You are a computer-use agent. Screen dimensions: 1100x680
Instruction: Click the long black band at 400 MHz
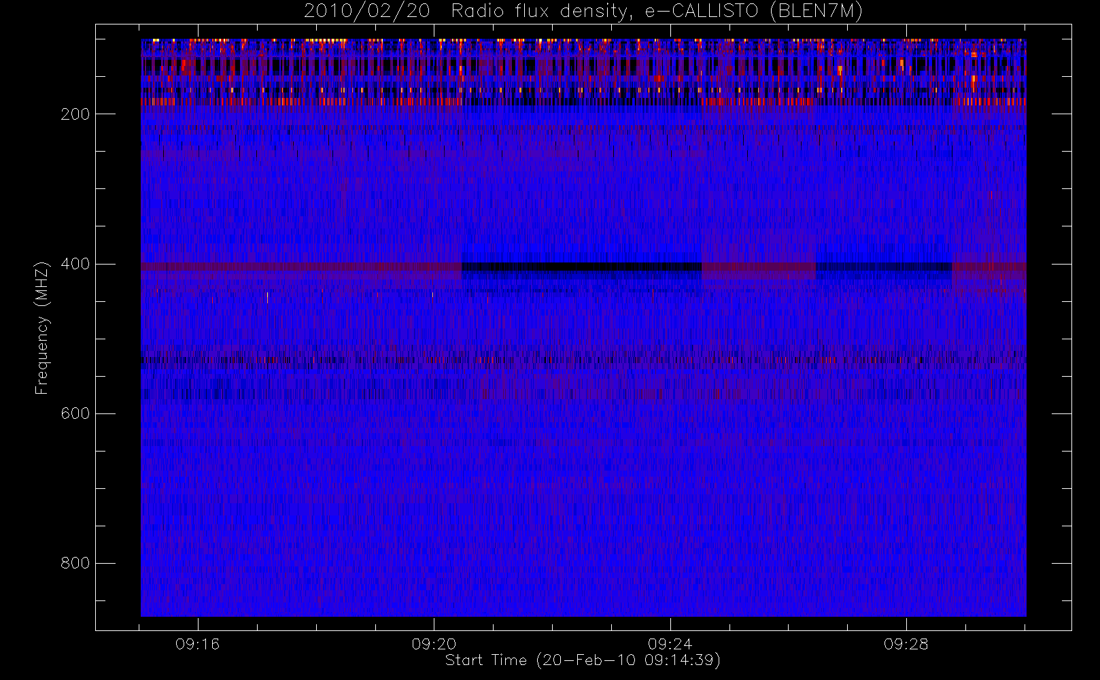coord(581,267)
